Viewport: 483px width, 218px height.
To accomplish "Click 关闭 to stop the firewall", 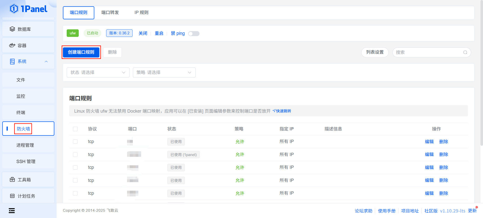I will click(143, 33).
